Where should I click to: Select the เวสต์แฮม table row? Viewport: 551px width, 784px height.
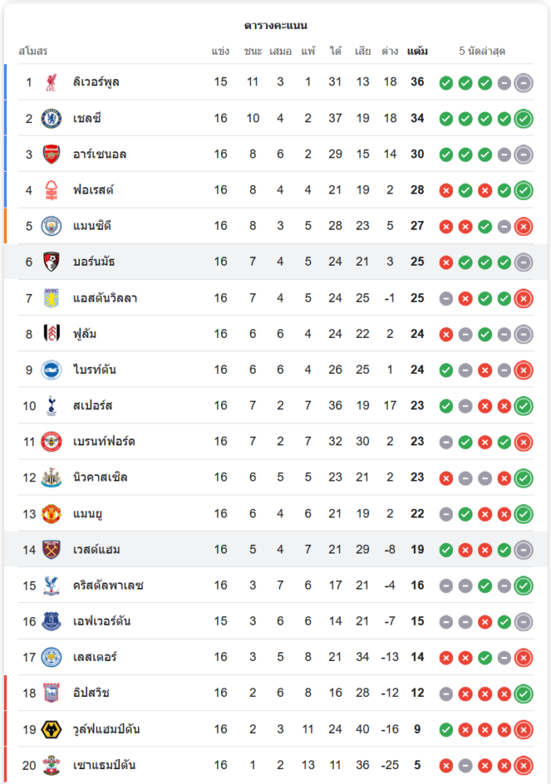click(274, 550)
